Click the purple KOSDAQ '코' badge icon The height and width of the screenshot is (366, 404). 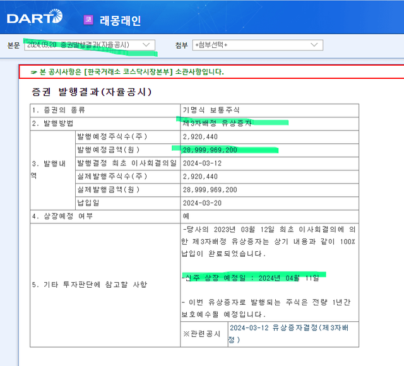[88, 20]
